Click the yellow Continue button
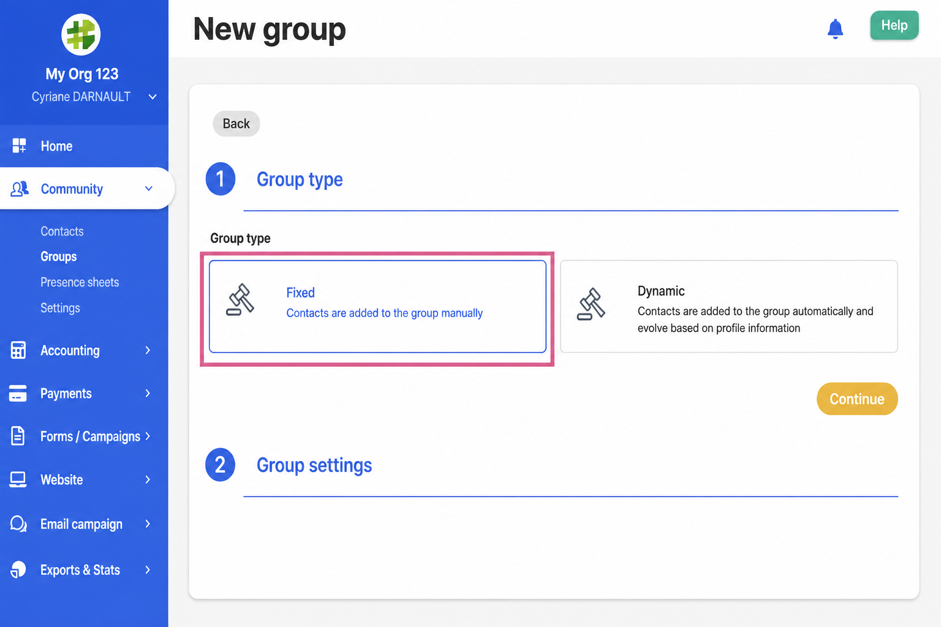The height and width of the screenshot is (627, 941). click(857, 399)
